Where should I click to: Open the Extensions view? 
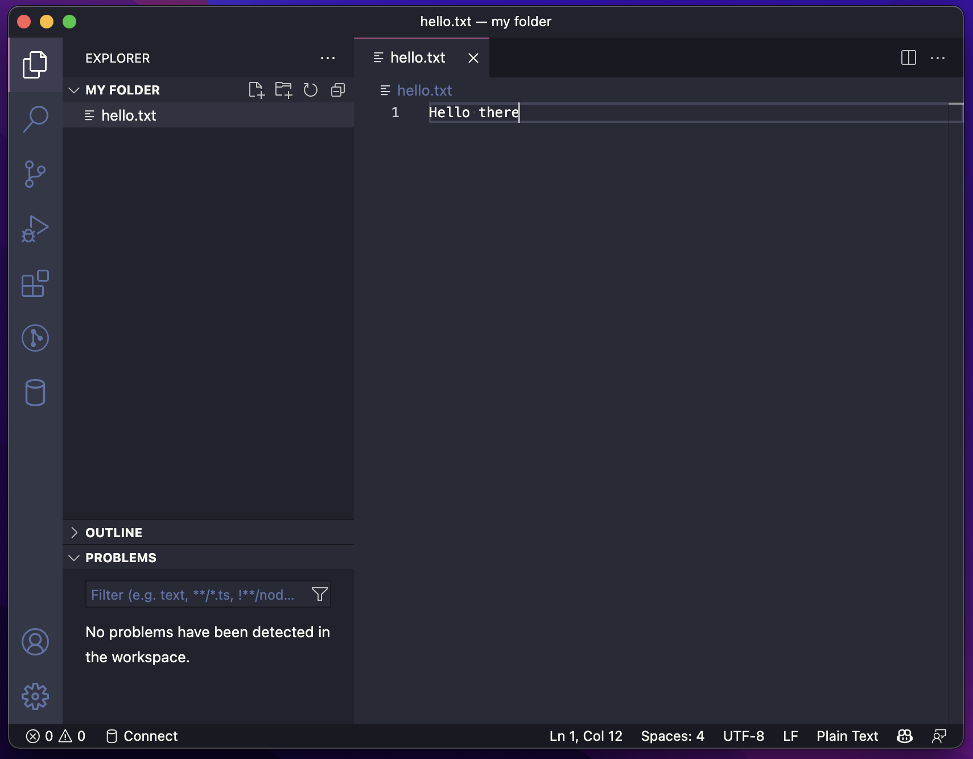tap(35, 283)
